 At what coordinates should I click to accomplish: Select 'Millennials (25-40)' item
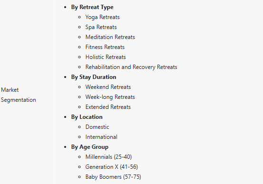point(108,157)
